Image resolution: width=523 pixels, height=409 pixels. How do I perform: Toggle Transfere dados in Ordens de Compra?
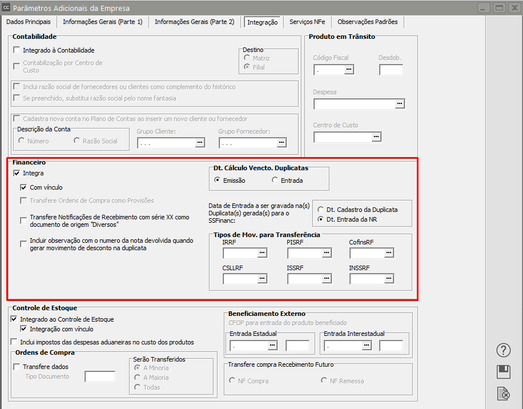click(x=17, y=367)
